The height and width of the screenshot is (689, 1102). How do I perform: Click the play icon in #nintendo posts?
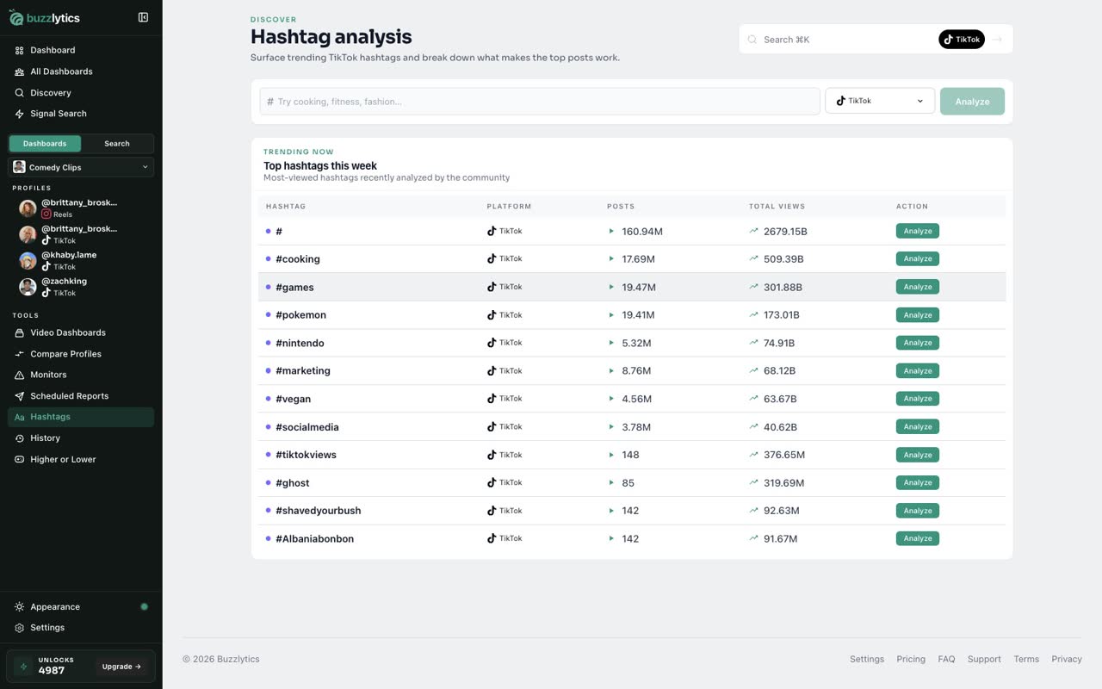click(x=611, y=343)
